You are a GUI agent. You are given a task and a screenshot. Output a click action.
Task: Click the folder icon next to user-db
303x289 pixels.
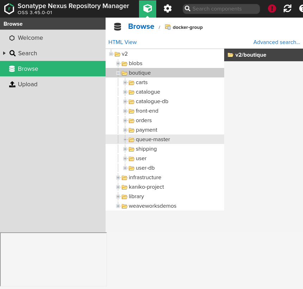pyautogui.click(x=132, y=168)
